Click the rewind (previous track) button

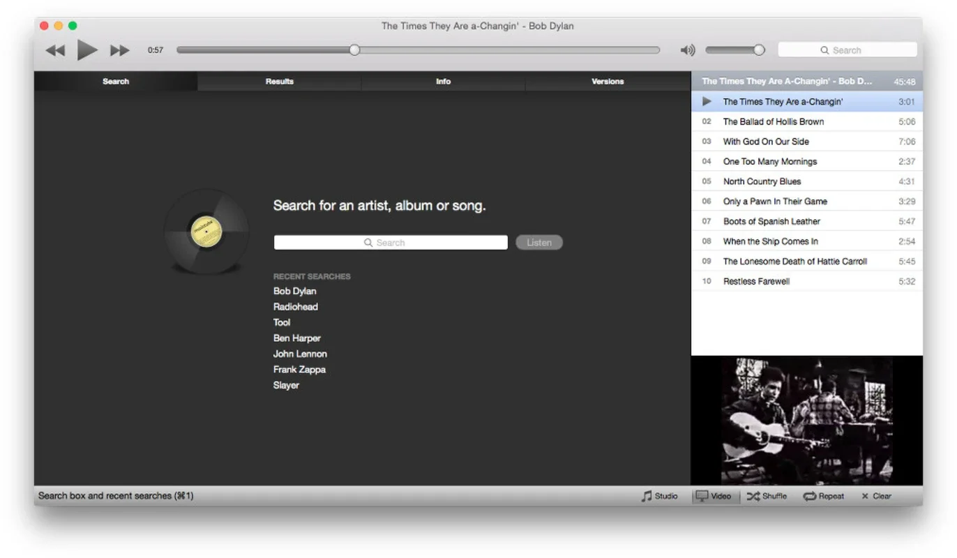pyautogui.click(x=55, y=50)
